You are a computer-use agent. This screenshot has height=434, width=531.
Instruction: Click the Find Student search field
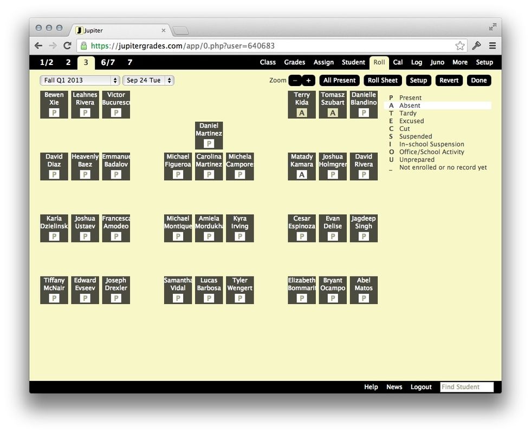pos(466,387)
